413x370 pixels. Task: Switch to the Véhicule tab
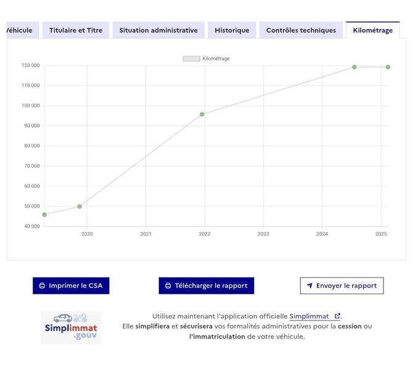pos(23,30)
